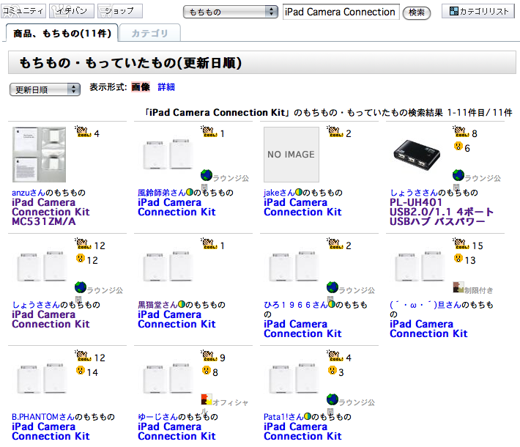Open the ショップ toolbar button

(x=120, y=11)
